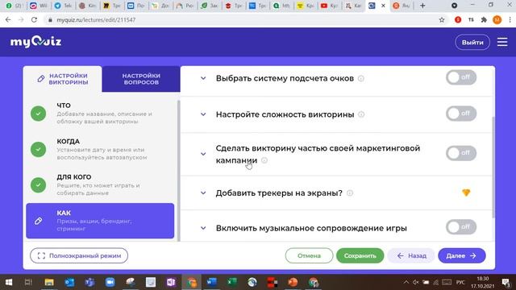Switch to 'Настройки викторины' tab

[x=63, y=79]
